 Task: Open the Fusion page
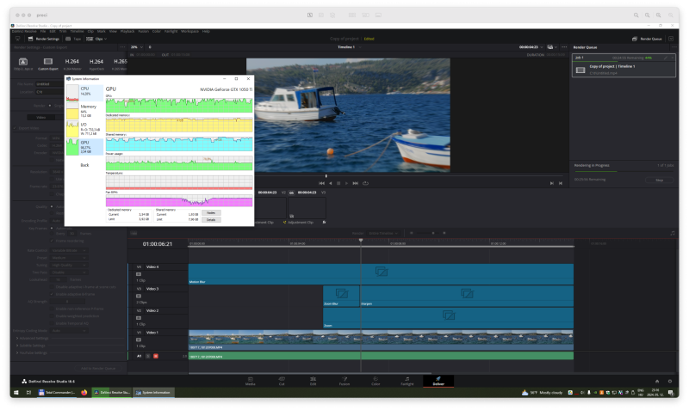click(x=344, y=379)
